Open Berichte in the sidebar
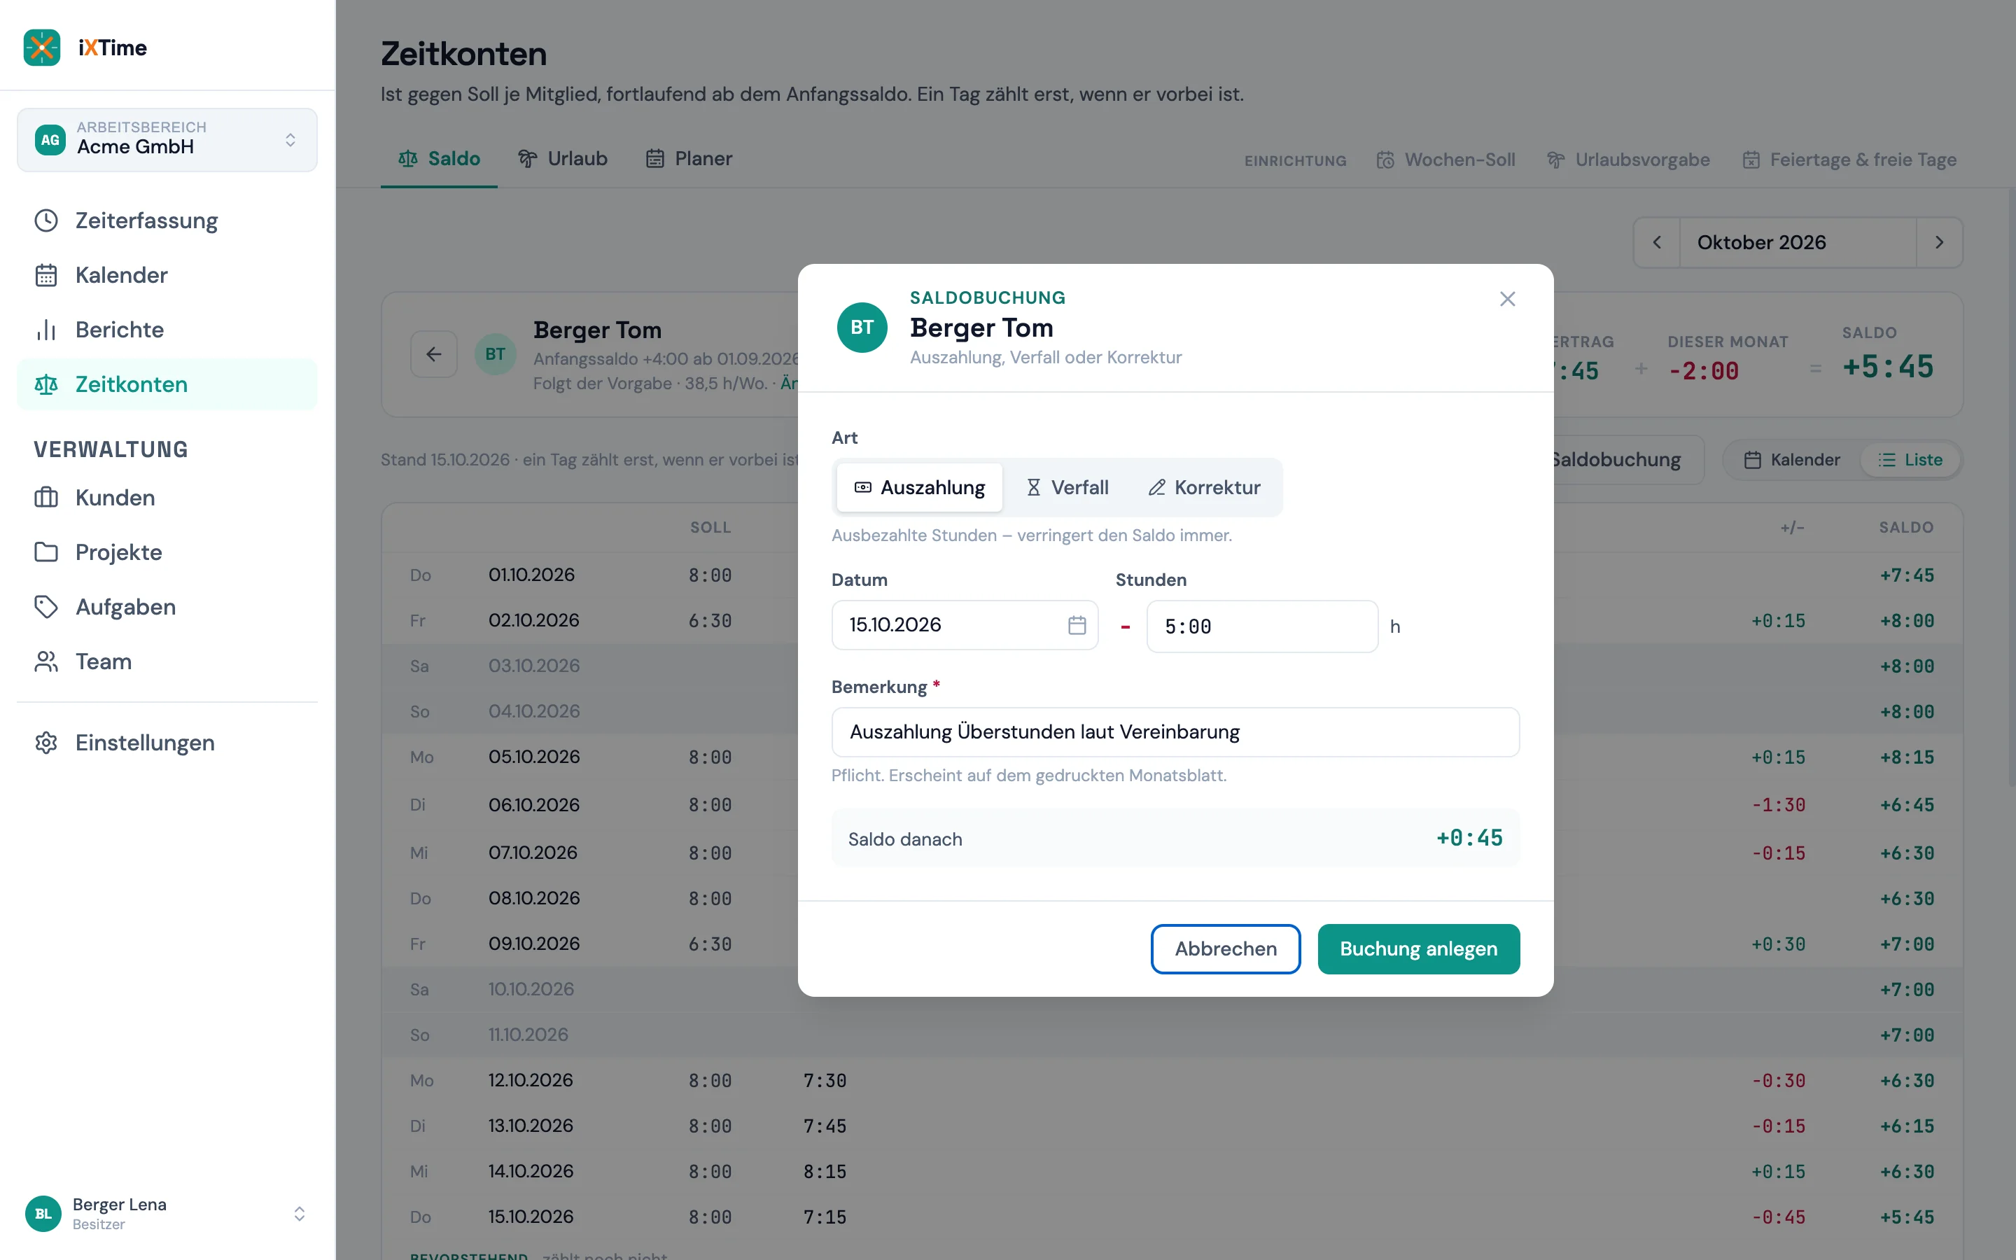Screen dimensions: 2016x1260 coord(167,330)
